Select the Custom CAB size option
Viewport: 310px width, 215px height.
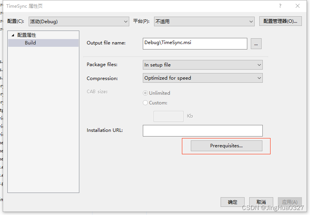pyautogui.click(x=146, y=103)
